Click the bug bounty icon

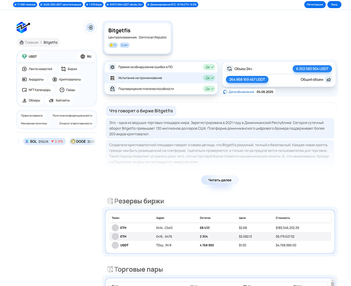click(112, 67)
